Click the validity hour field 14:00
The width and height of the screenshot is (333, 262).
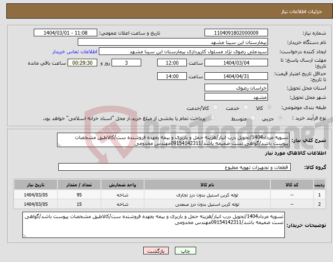[172, 76]
